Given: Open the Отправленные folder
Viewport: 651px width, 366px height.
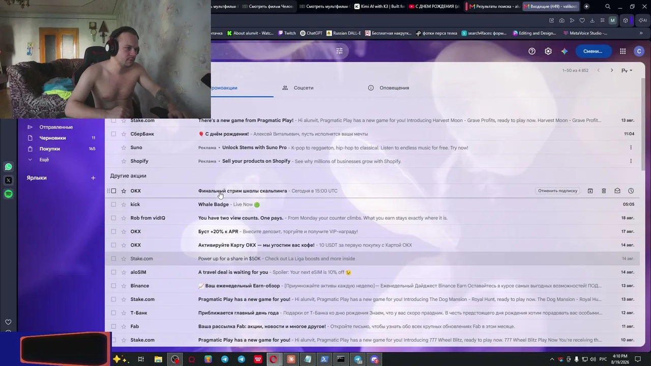Looking at the screenshot, I should 56,127.
